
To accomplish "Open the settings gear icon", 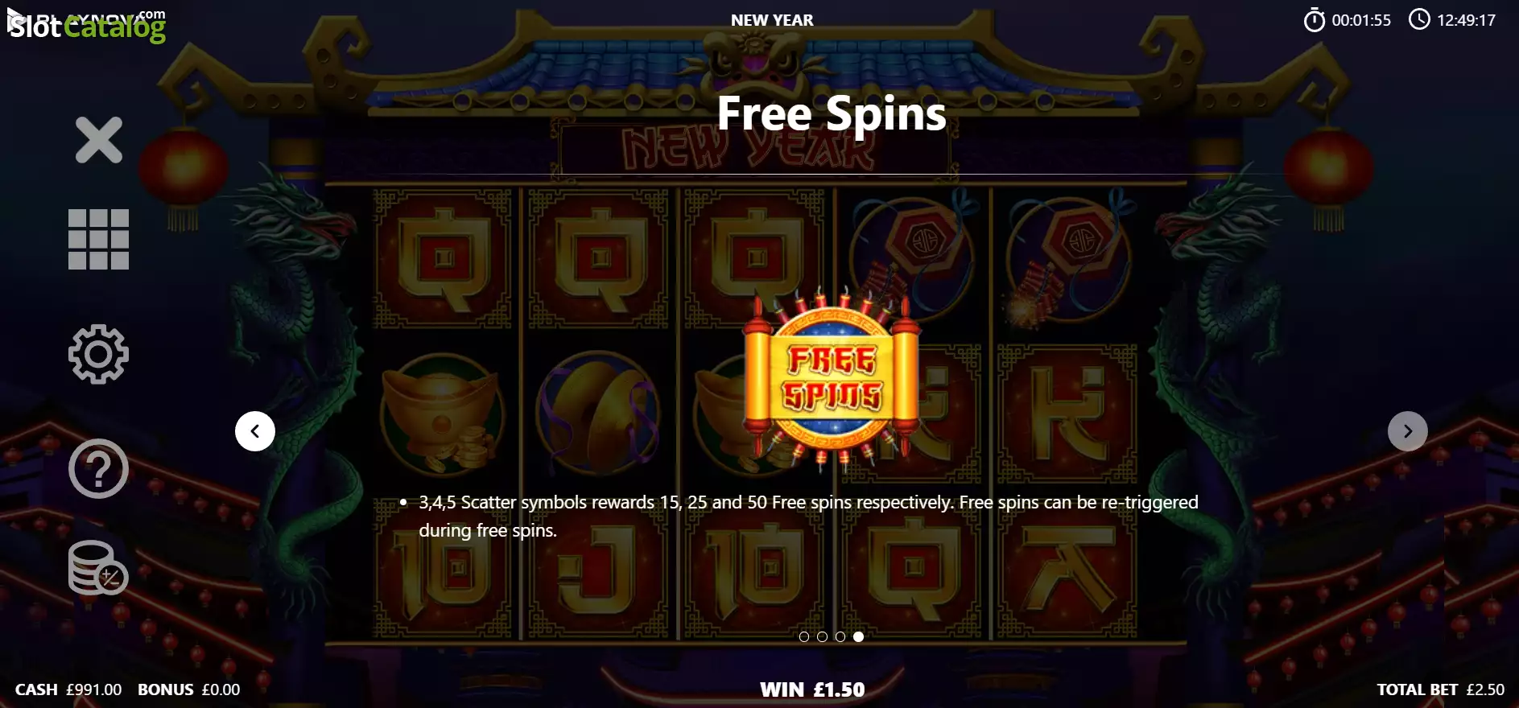I will [x=98, y=354].
